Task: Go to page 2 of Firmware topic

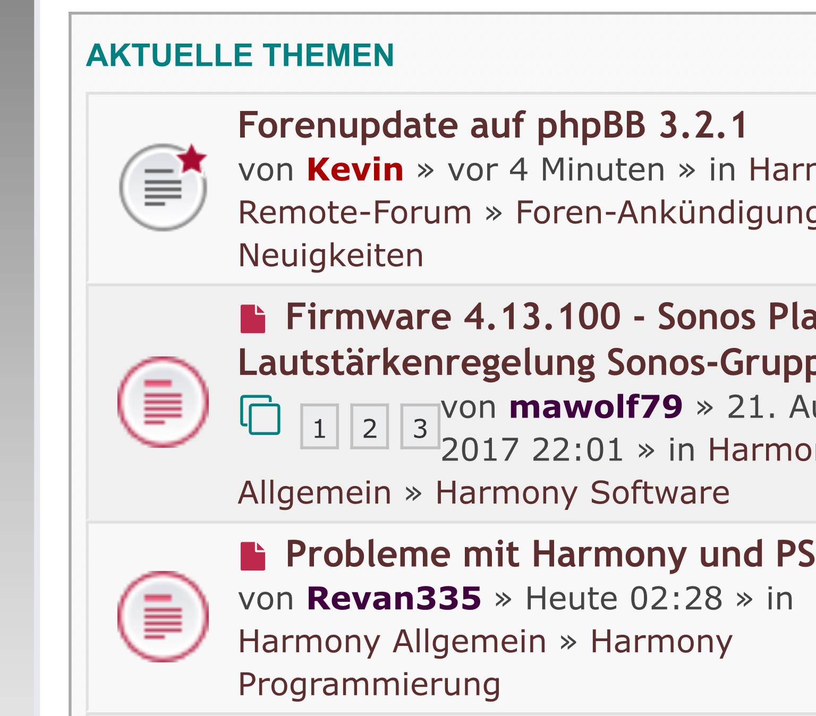Action: point(370,427)
